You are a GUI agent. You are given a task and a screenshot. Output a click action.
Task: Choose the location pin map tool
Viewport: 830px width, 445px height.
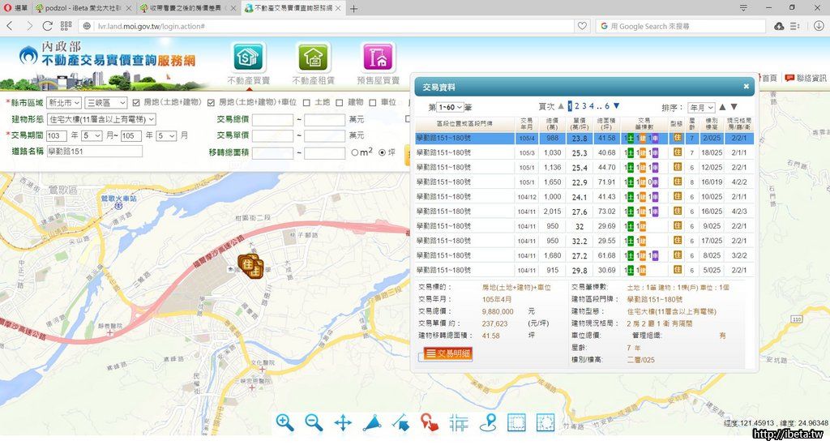point(488,421)
